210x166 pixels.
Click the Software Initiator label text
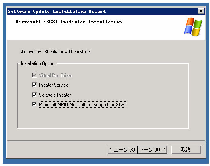55,95
